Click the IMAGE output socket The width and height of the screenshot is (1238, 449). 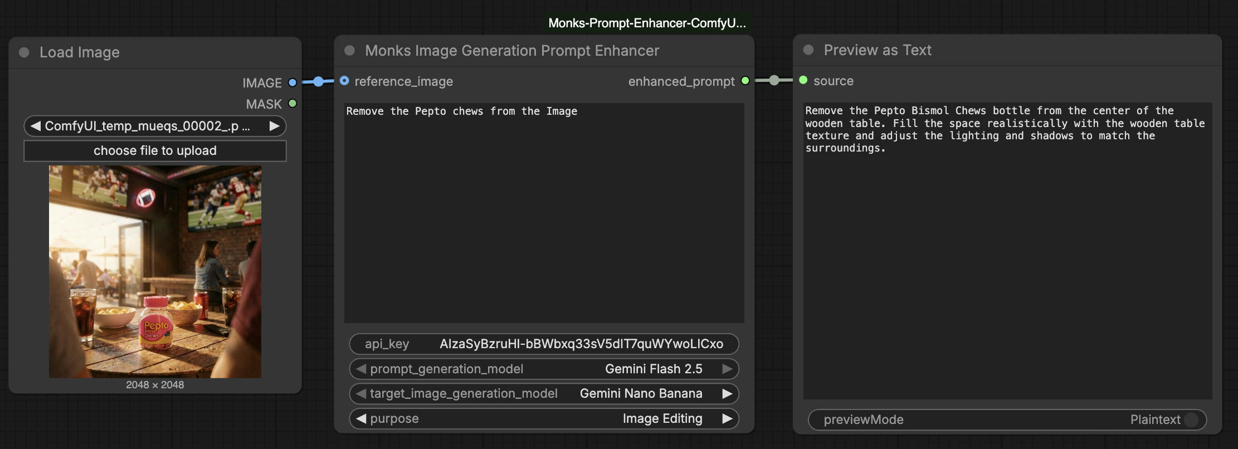[292, 82]
